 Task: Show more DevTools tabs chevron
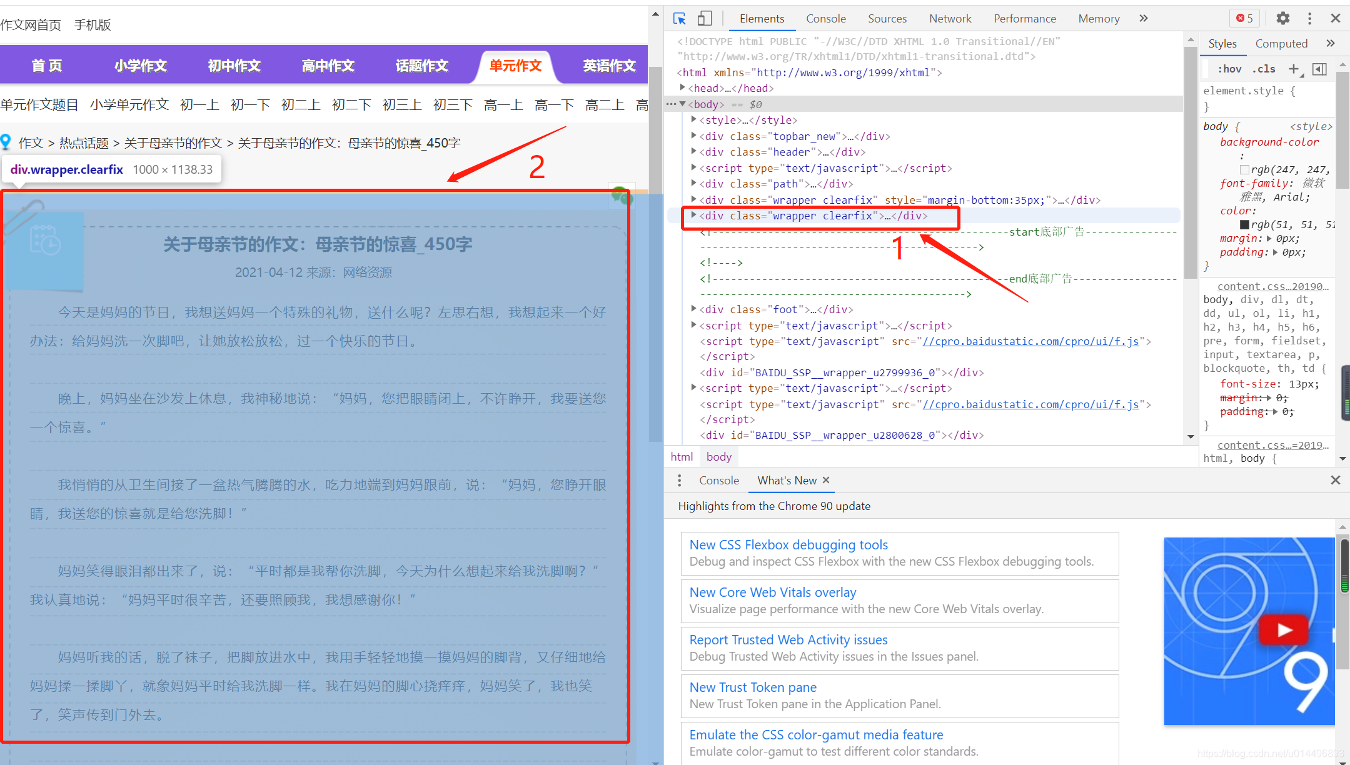point(1144,18)
